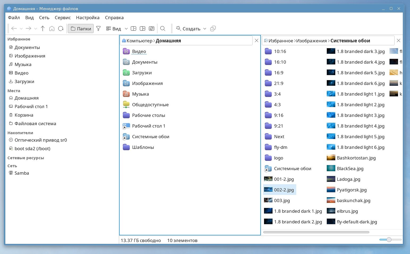410x254 pixels.
Task: Open Samba network entry
Action: (22, 173)
